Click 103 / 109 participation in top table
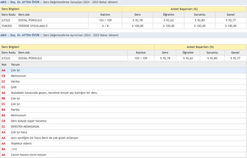 [x=105, y=20]
